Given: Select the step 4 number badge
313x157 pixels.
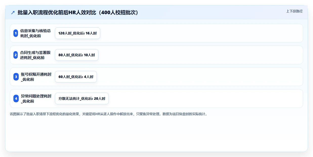Looking at the screenshot, I should pyautogui.click(x=16, y=99).
